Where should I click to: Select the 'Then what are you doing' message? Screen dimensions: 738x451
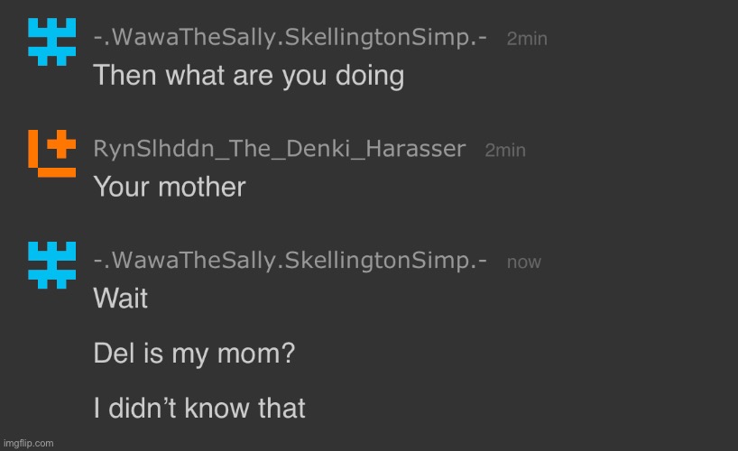pos(248,76)
